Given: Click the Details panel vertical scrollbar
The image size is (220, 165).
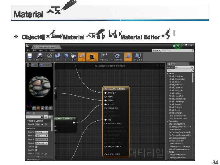Looking at the screenshot, I should [x=52, y=125].
